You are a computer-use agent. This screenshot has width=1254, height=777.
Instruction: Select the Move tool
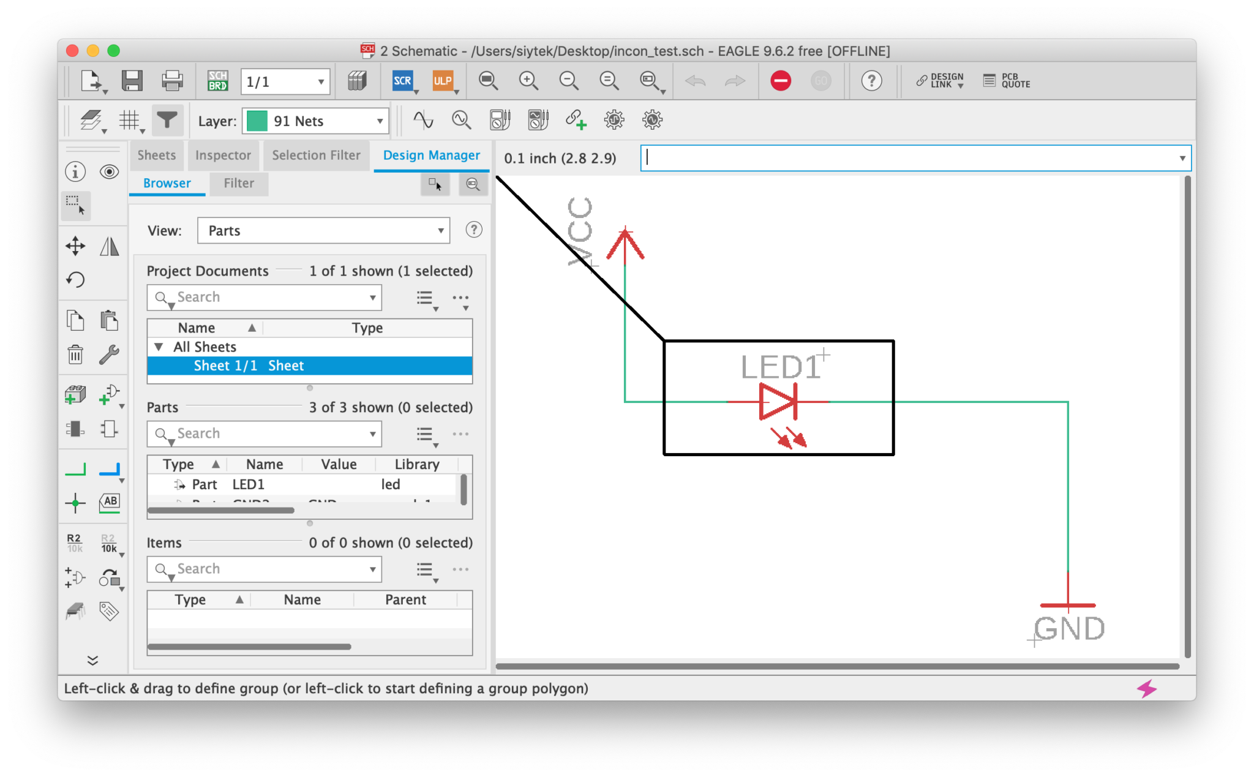75,246
